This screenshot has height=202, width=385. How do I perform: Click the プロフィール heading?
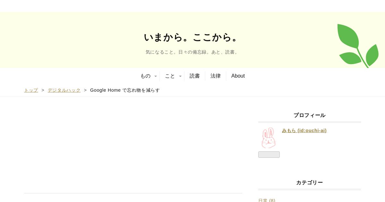point(310,115)
